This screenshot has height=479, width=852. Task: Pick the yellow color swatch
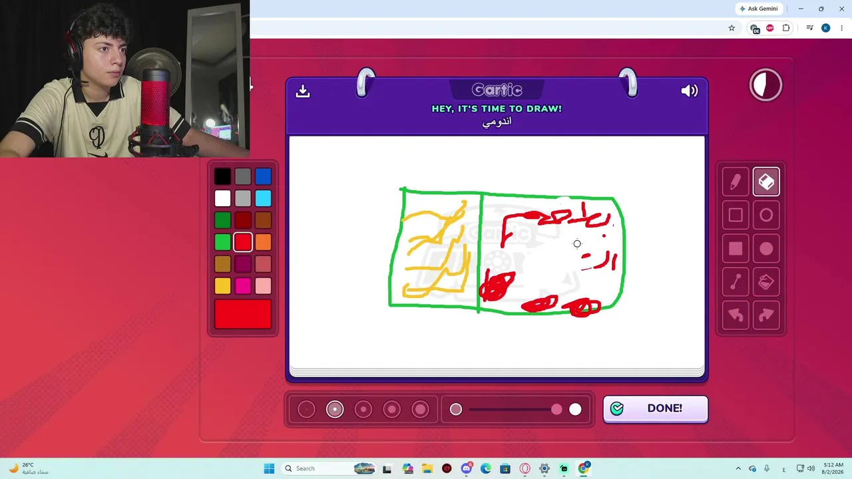(x=223, y=286)
